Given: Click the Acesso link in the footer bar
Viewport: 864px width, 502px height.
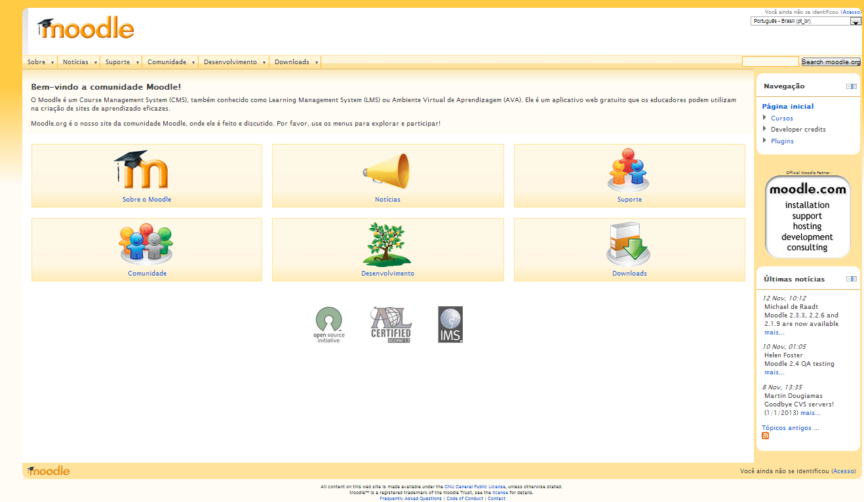Looking at the screenshot, I should point(844,471).
